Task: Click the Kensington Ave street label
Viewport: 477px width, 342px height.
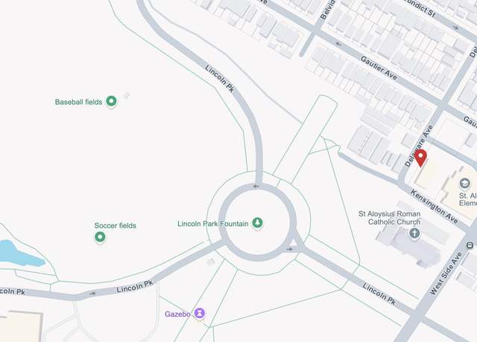Action: [434, 207]
